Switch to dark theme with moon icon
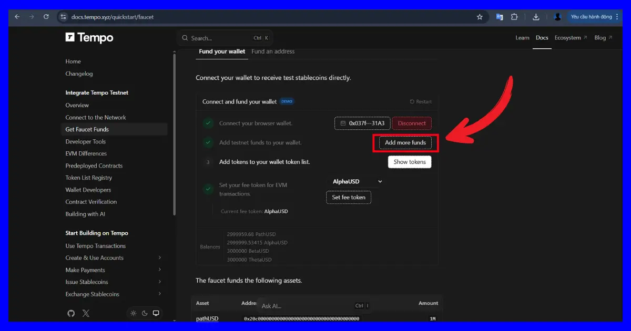631x331 pixels. point(145,313)
